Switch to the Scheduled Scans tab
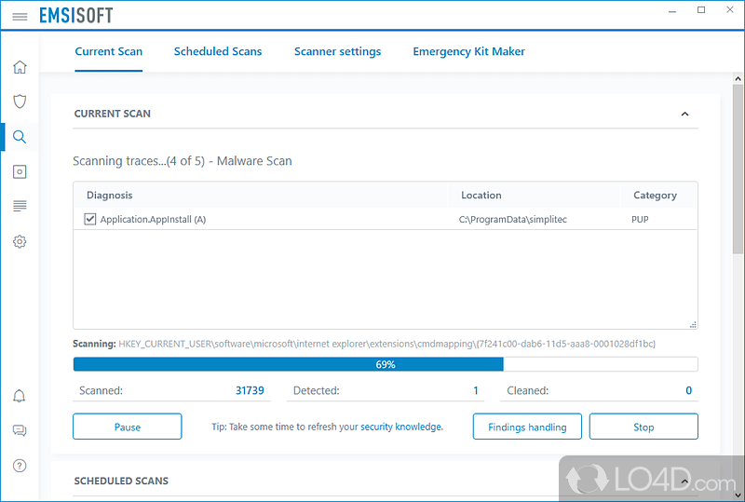The image size is (745, 502). [218, 51]
